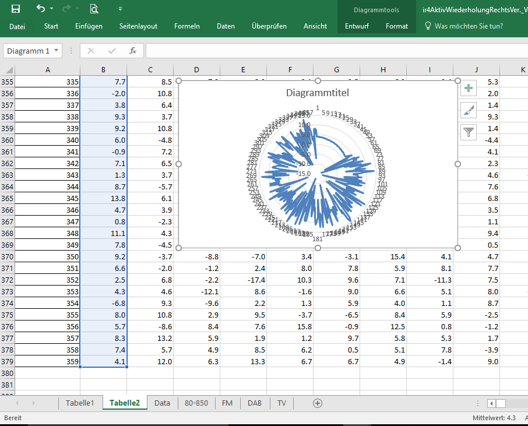The height and width of the screenshot is (426, 528).
Task: Open chart elements with green plus button
Action: click(x=469, y=89)
